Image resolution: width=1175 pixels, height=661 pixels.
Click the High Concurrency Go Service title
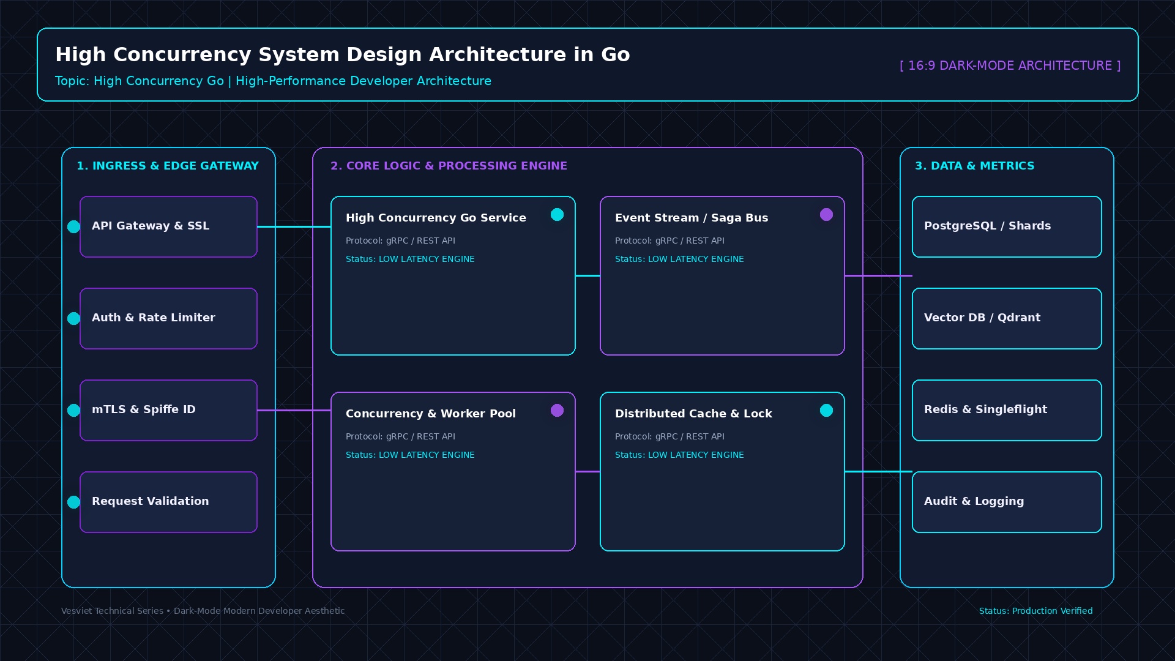(x=436, y=218)
